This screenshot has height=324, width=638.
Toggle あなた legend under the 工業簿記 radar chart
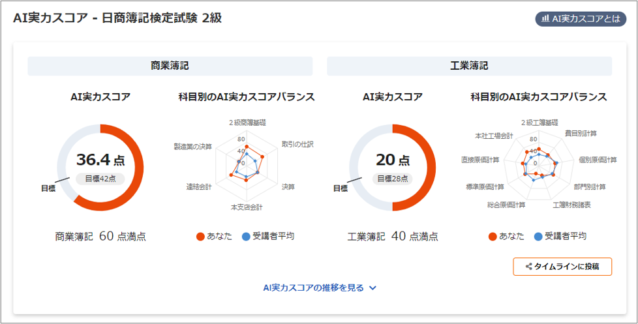506,237
